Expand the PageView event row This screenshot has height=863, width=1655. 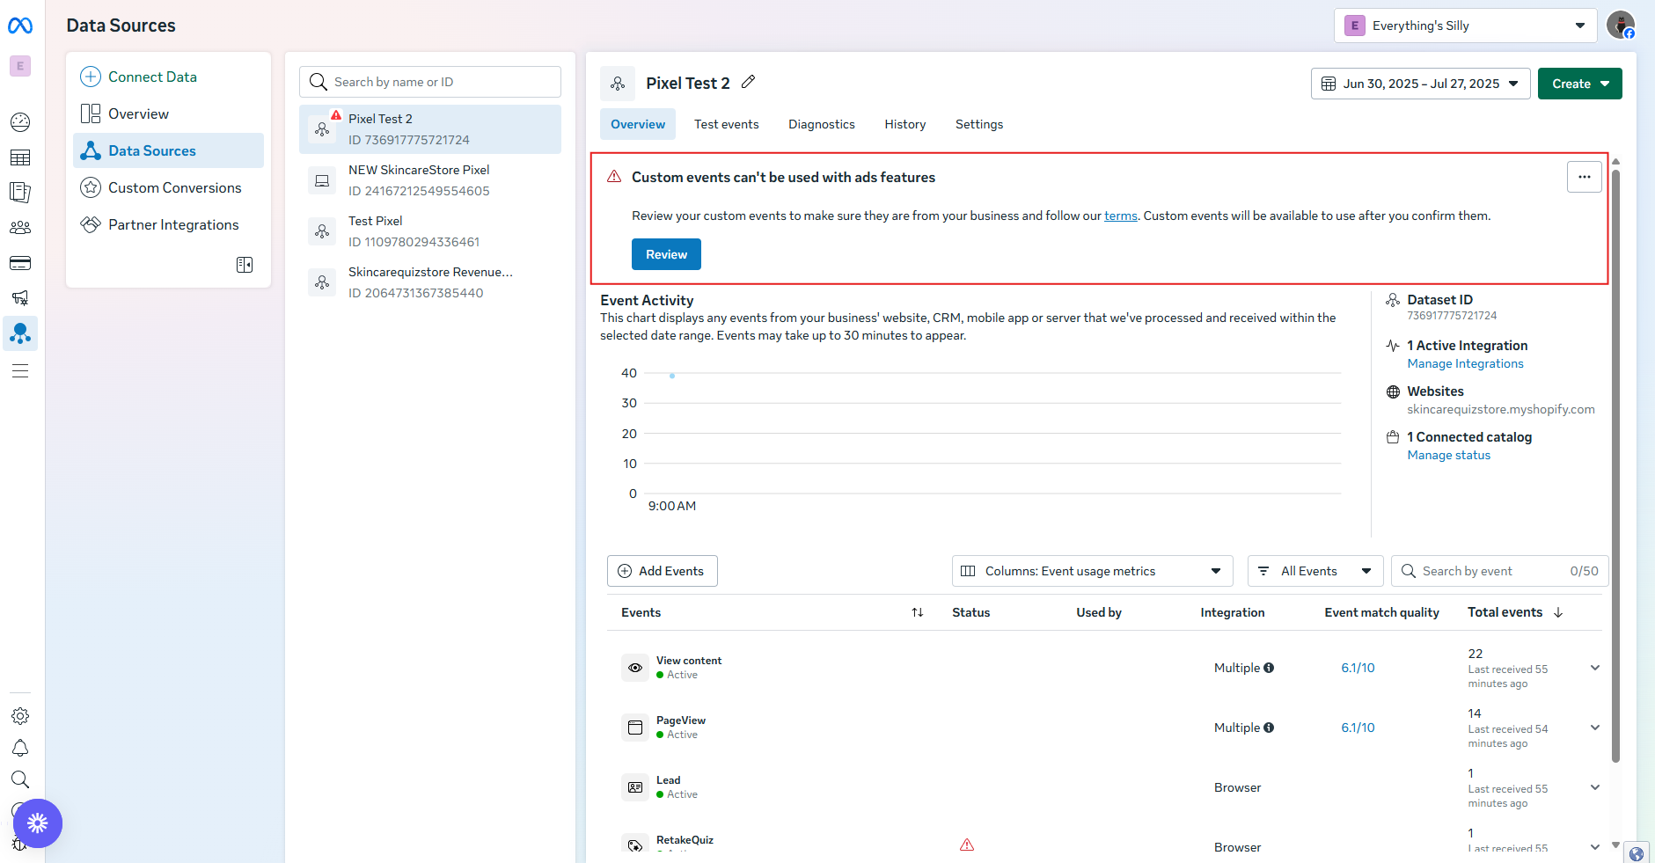(1594, 728)
